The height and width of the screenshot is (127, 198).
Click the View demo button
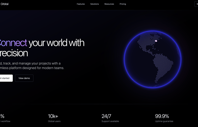(24, 78)
